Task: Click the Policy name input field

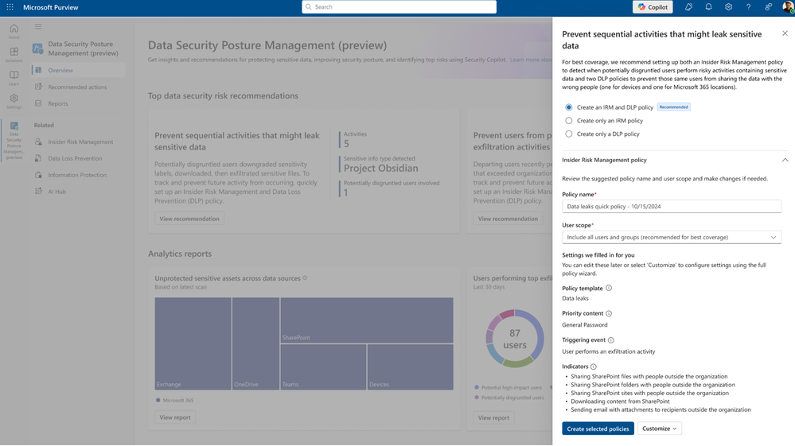Action: [x=672, y=207]
